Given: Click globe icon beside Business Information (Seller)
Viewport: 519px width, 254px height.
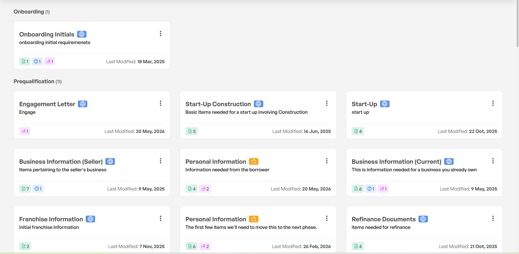Looking at the screenshot, I should click(x=110, y=162).
